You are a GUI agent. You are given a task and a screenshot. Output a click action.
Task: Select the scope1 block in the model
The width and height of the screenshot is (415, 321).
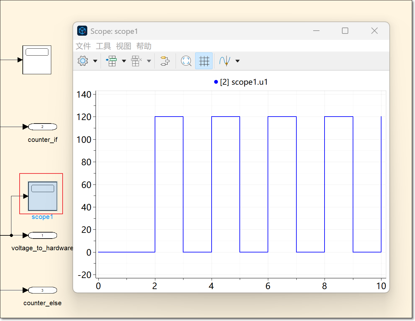[x=43, y=196]
